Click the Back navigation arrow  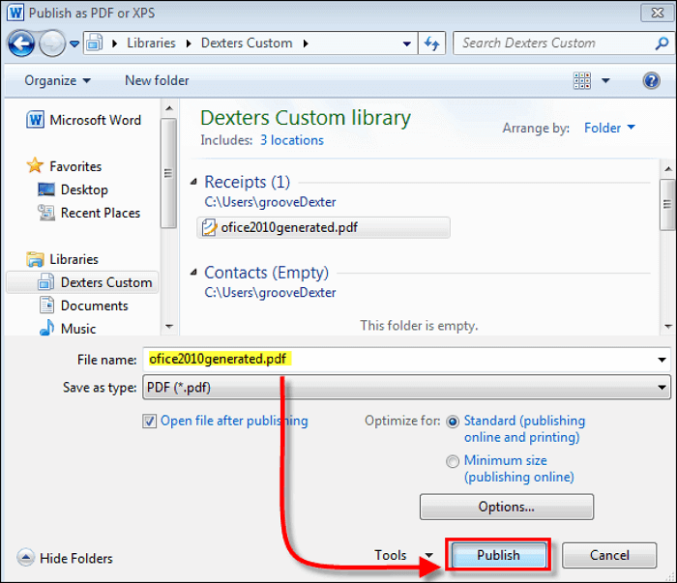[x=21, y=44]
